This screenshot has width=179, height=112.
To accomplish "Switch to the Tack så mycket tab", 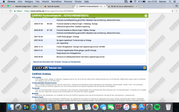I will [58, 6].
